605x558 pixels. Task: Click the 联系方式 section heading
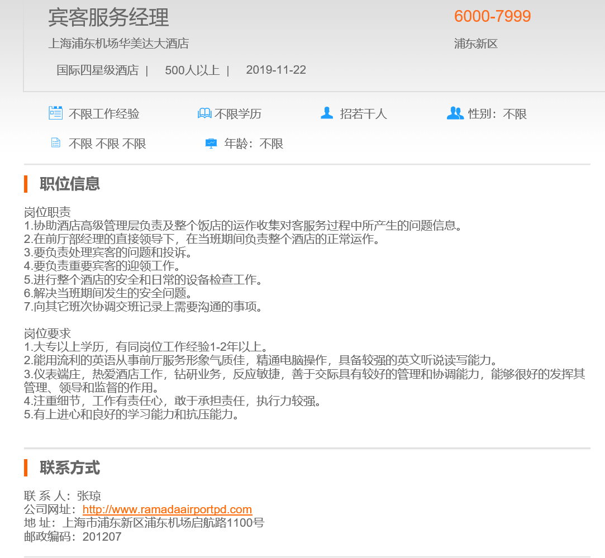pyautogui.click(x=70, y=468)
